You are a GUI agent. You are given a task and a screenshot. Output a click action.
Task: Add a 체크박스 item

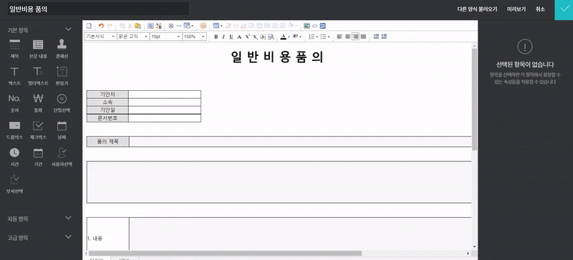pyautogui.click(x=38, y=130)
